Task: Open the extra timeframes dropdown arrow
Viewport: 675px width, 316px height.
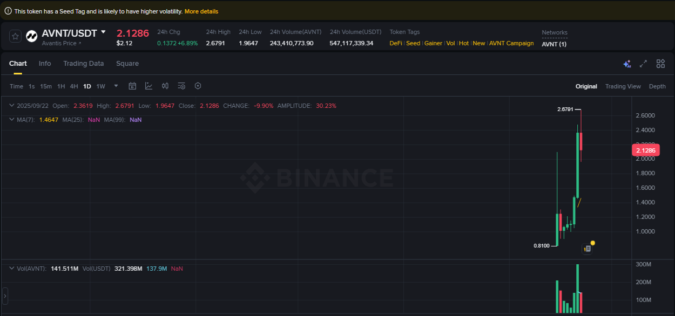Action: tap(116, 86)
